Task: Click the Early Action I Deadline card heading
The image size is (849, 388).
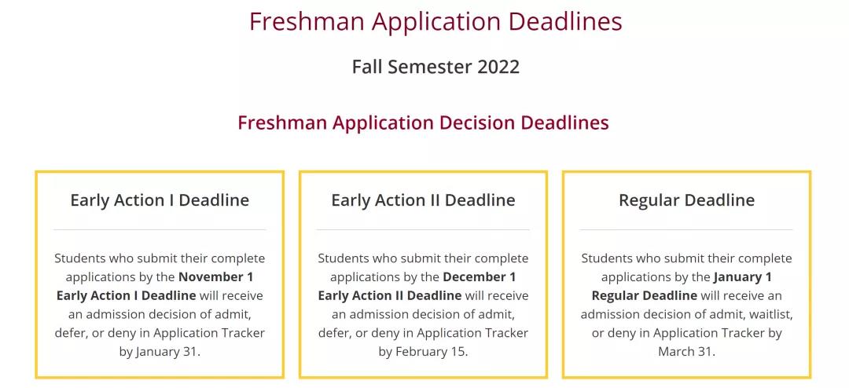Action: [x=160, y=200]
